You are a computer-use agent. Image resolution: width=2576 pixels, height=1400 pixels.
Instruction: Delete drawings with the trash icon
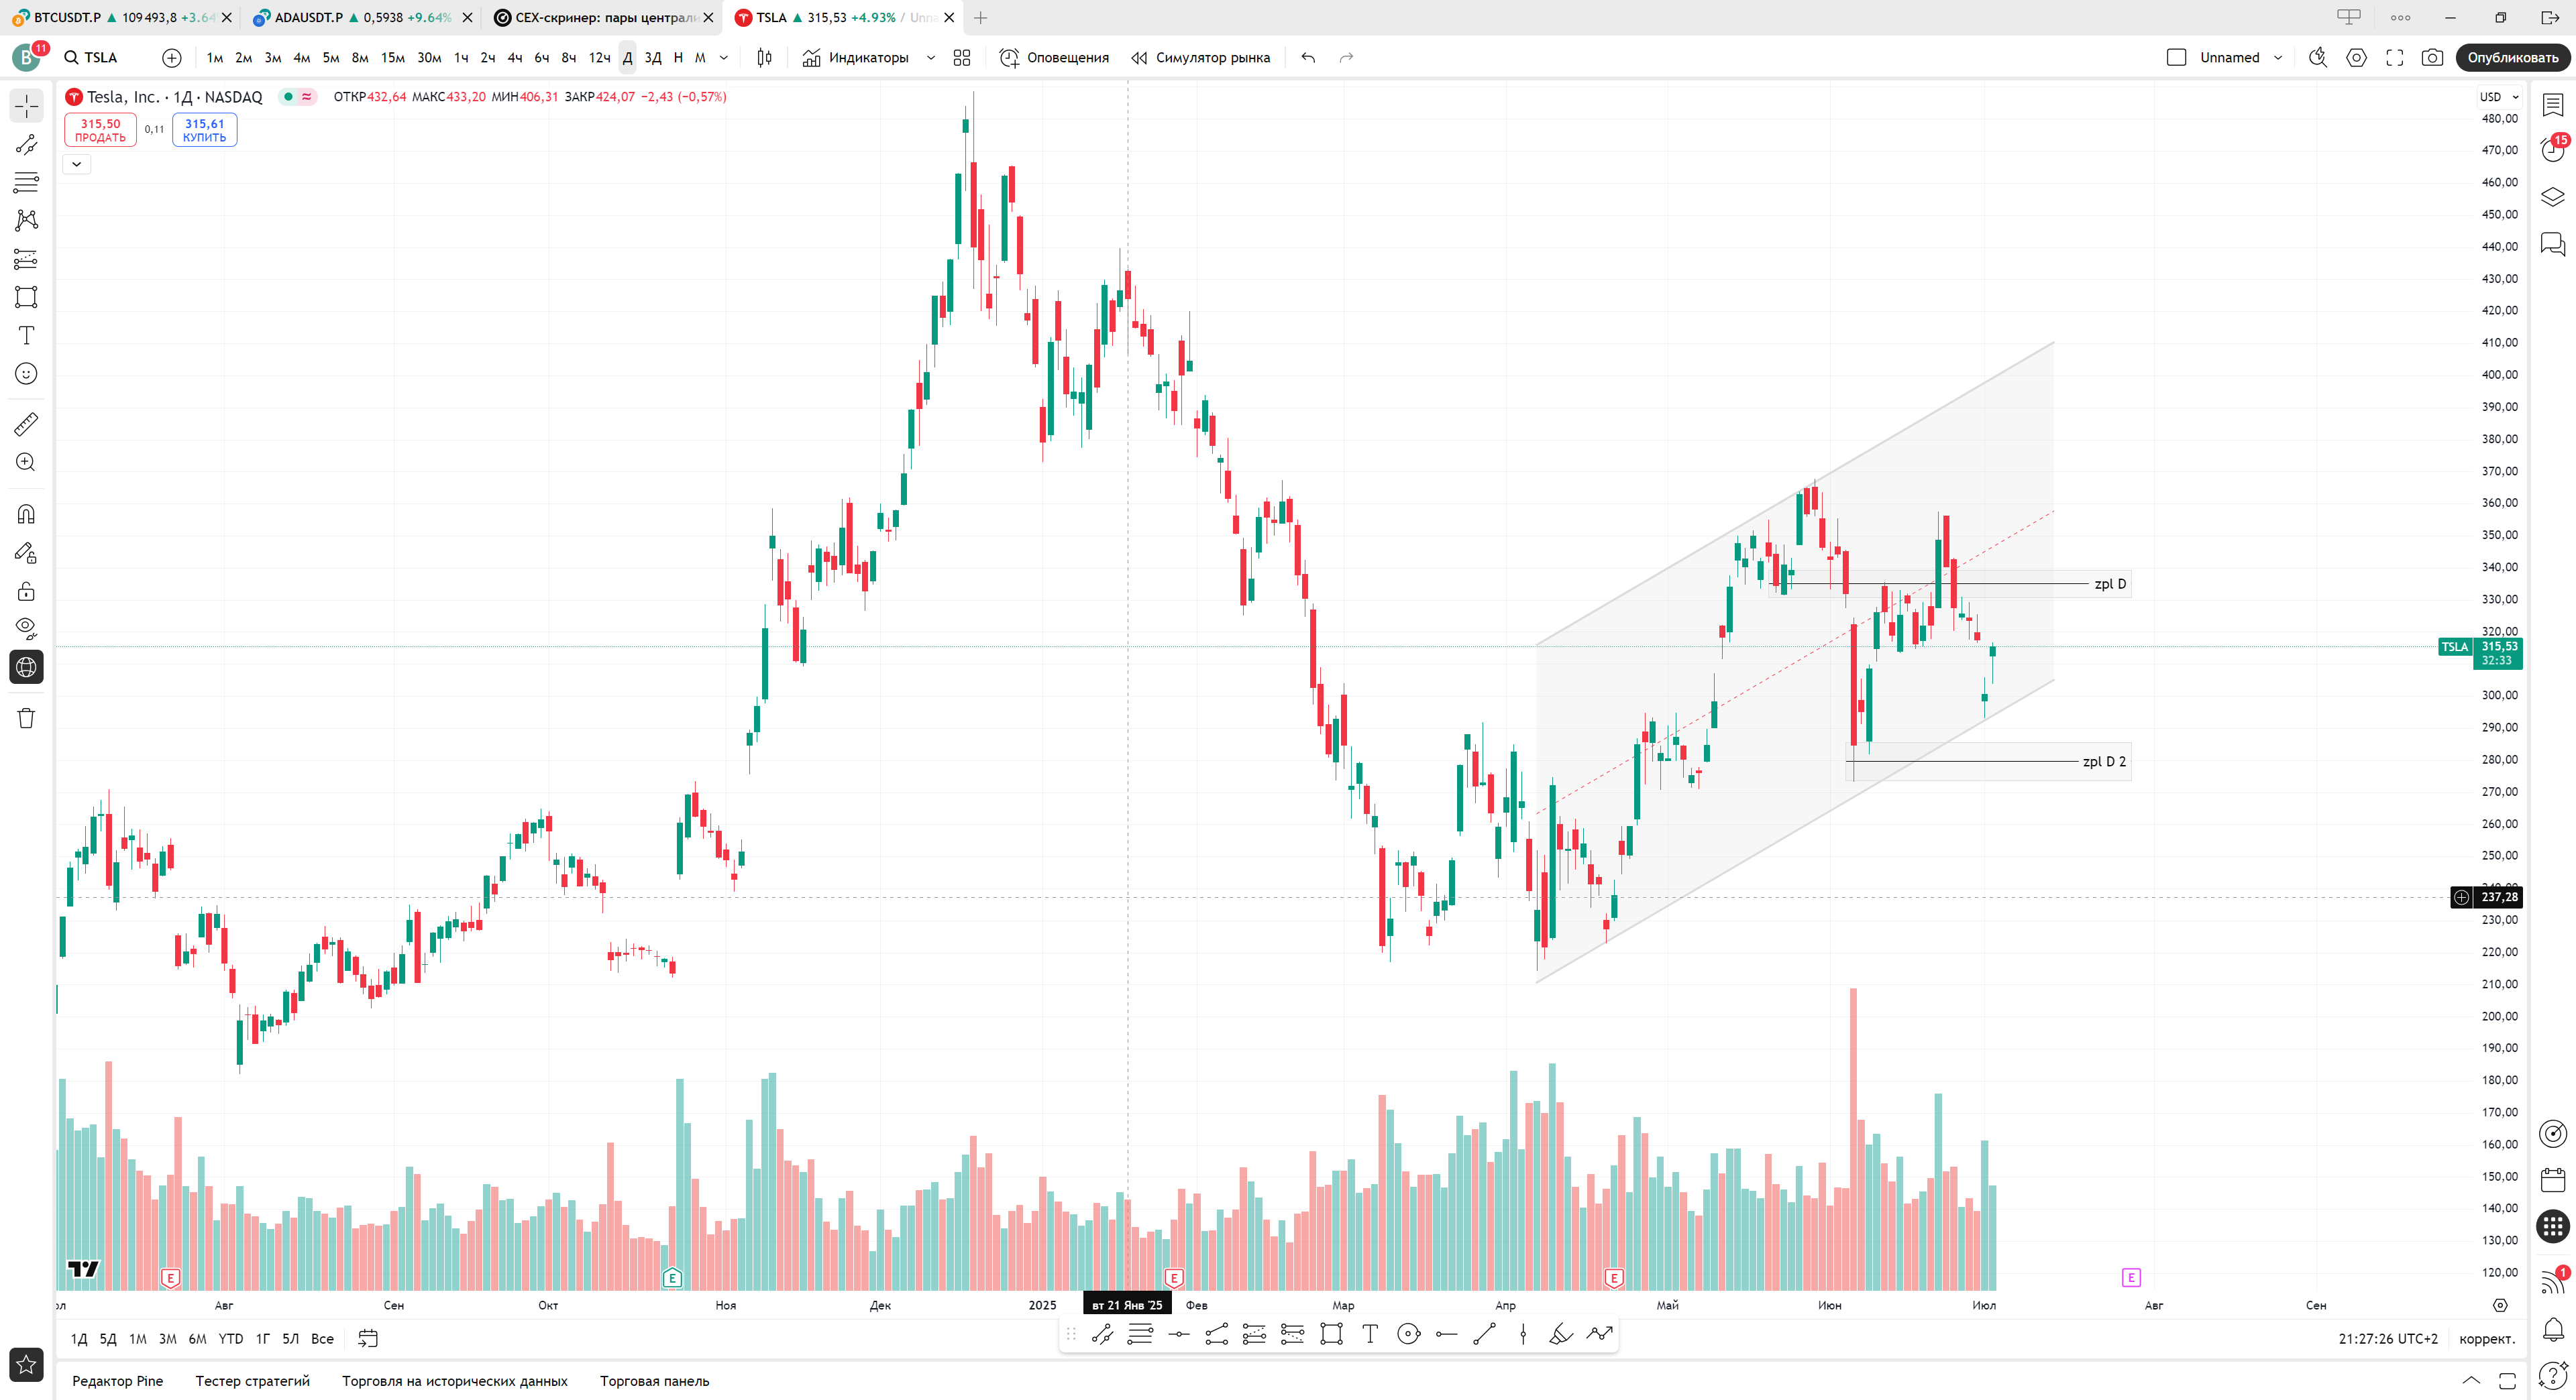coord(26,717)
